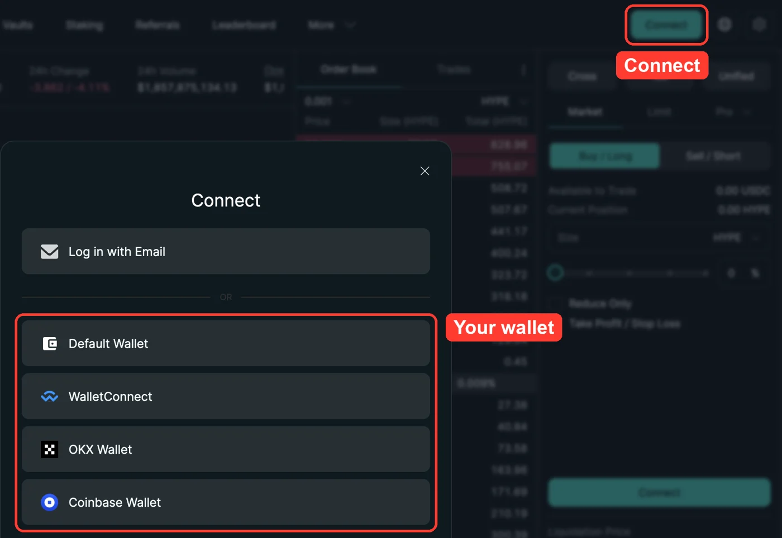Expand the More menu
This screenshot has width=782, height=538.
point(331,25)
